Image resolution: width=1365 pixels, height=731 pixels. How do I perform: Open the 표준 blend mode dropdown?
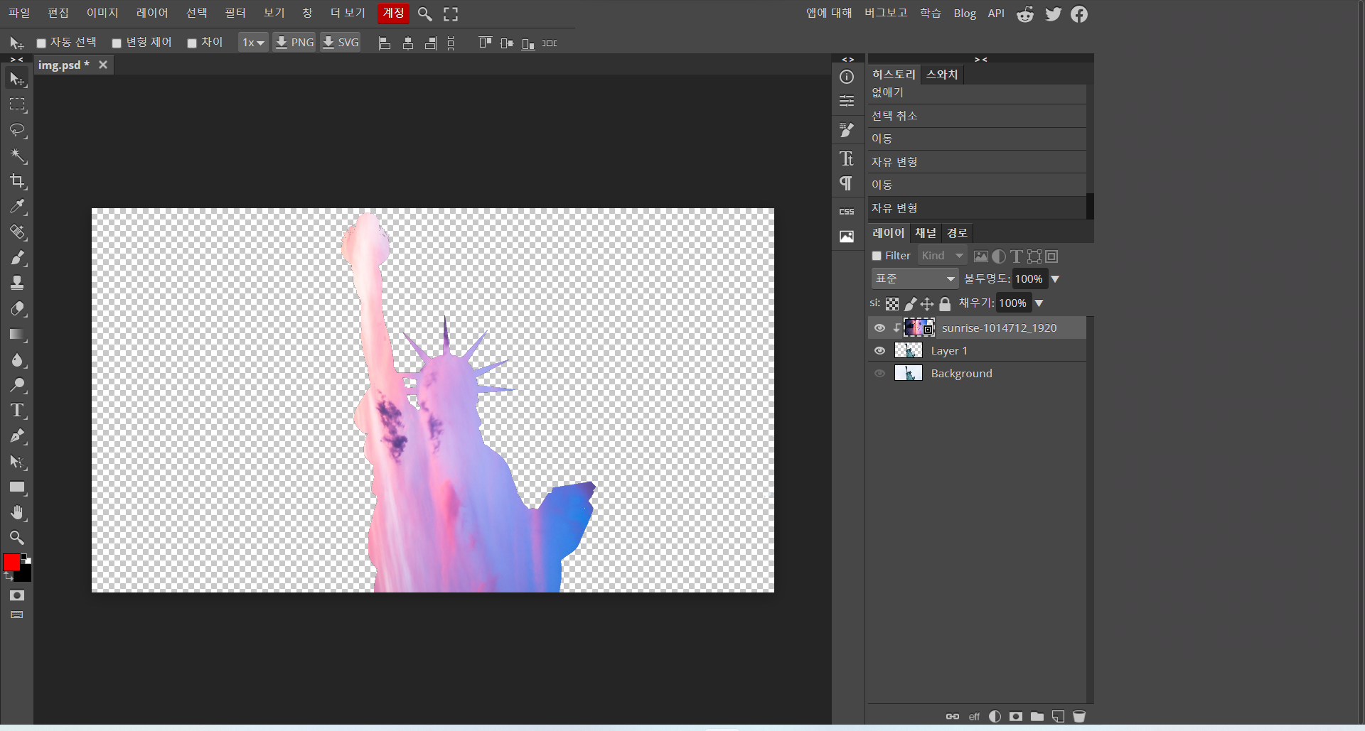915,278
